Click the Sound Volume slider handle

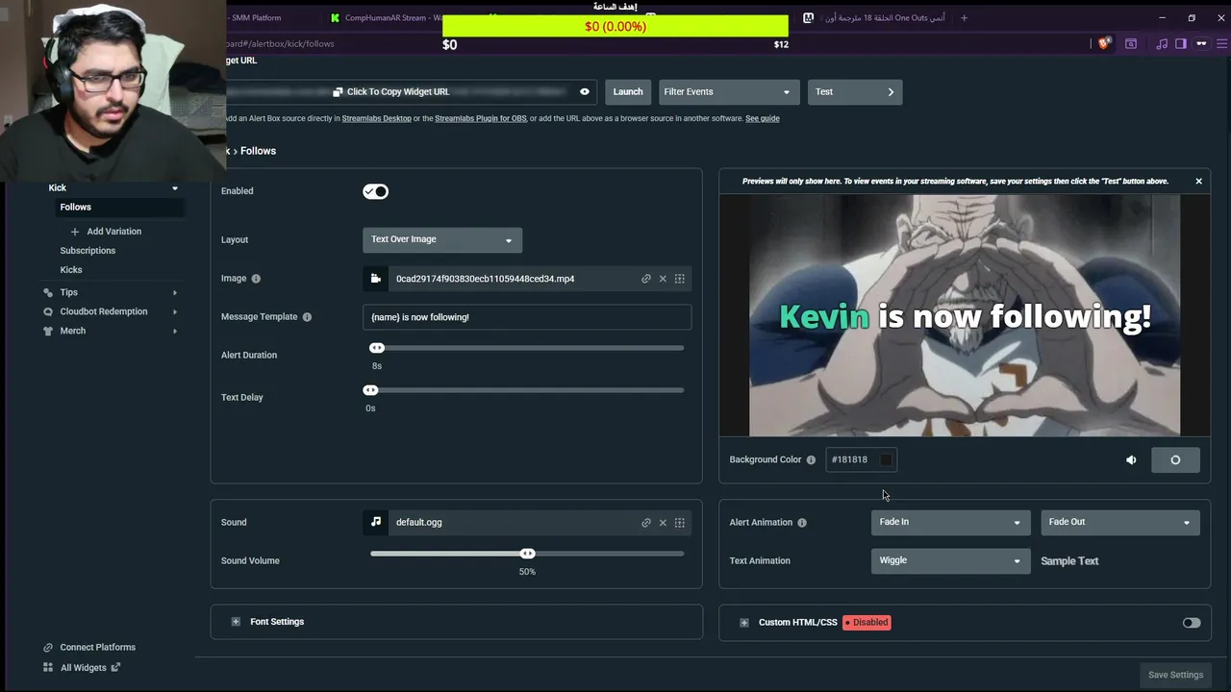coord(527,554)
